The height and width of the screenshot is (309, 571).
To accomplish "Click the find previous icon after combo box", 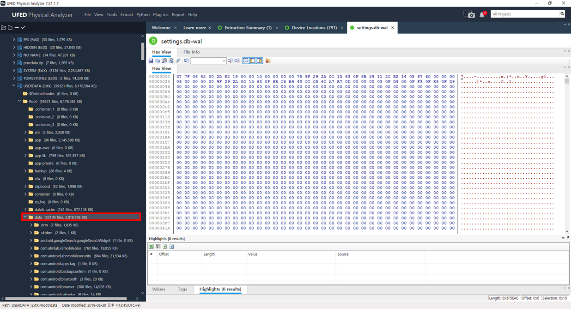I will click(230, 61).
